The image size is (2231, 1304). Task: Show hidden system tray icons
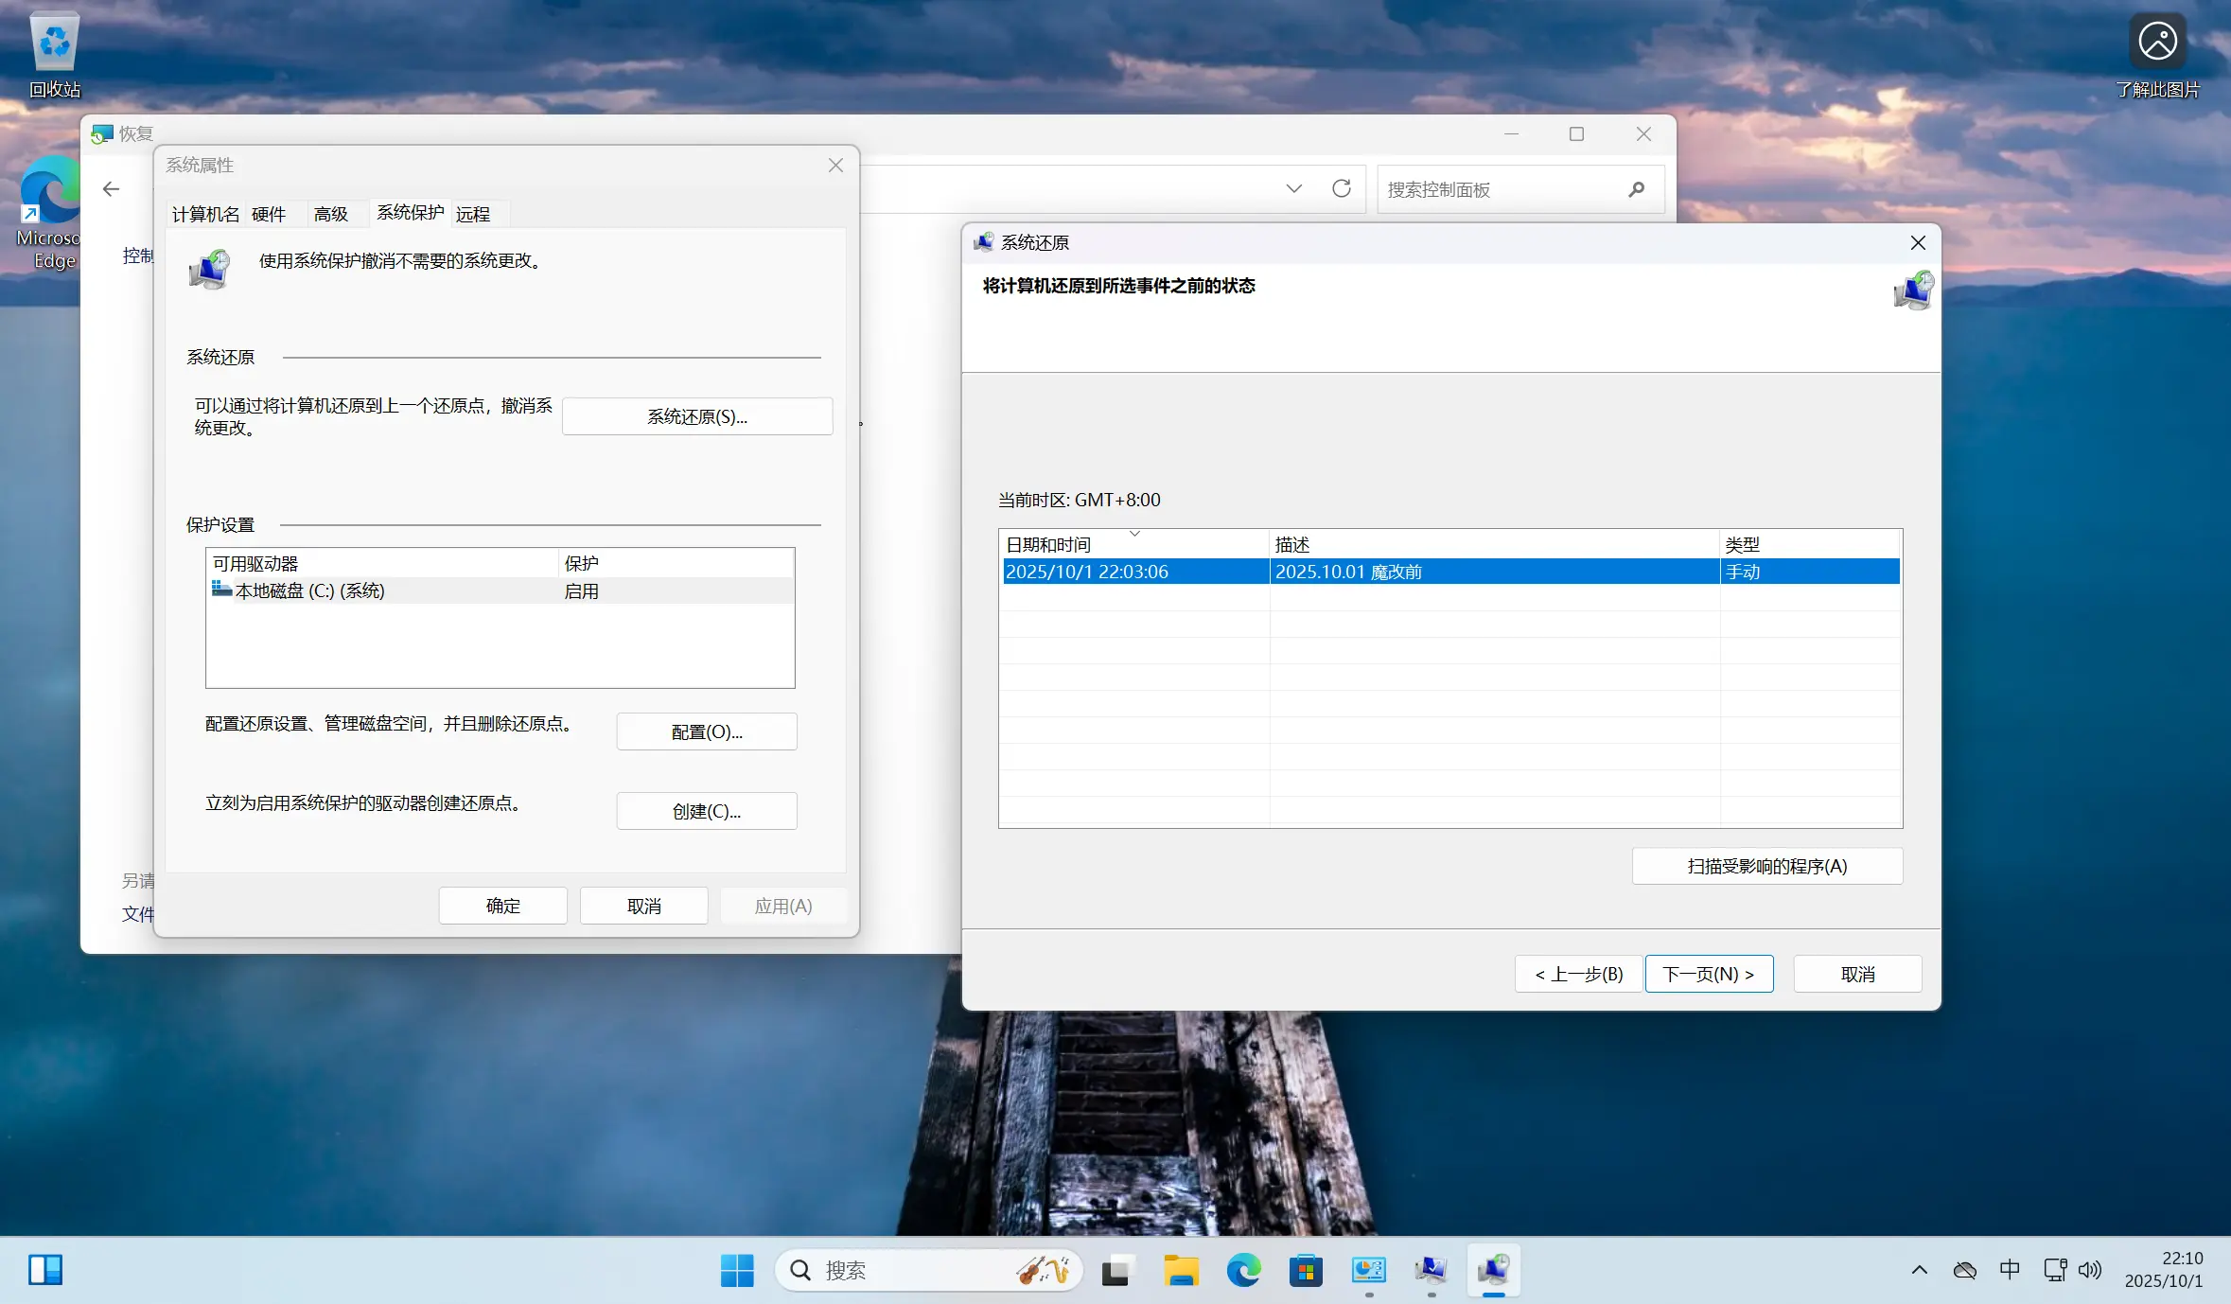(1919, 1270)
